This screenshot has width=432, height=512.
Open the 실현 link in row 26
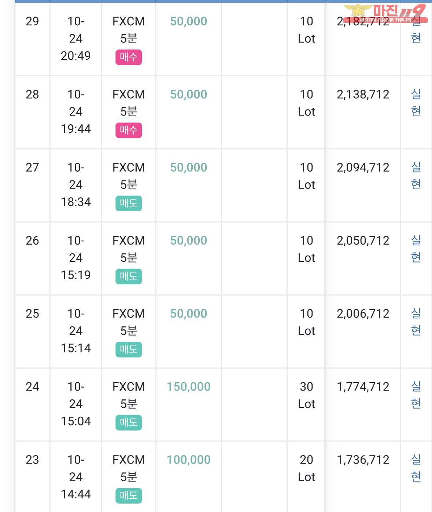[x=416, y=249]
